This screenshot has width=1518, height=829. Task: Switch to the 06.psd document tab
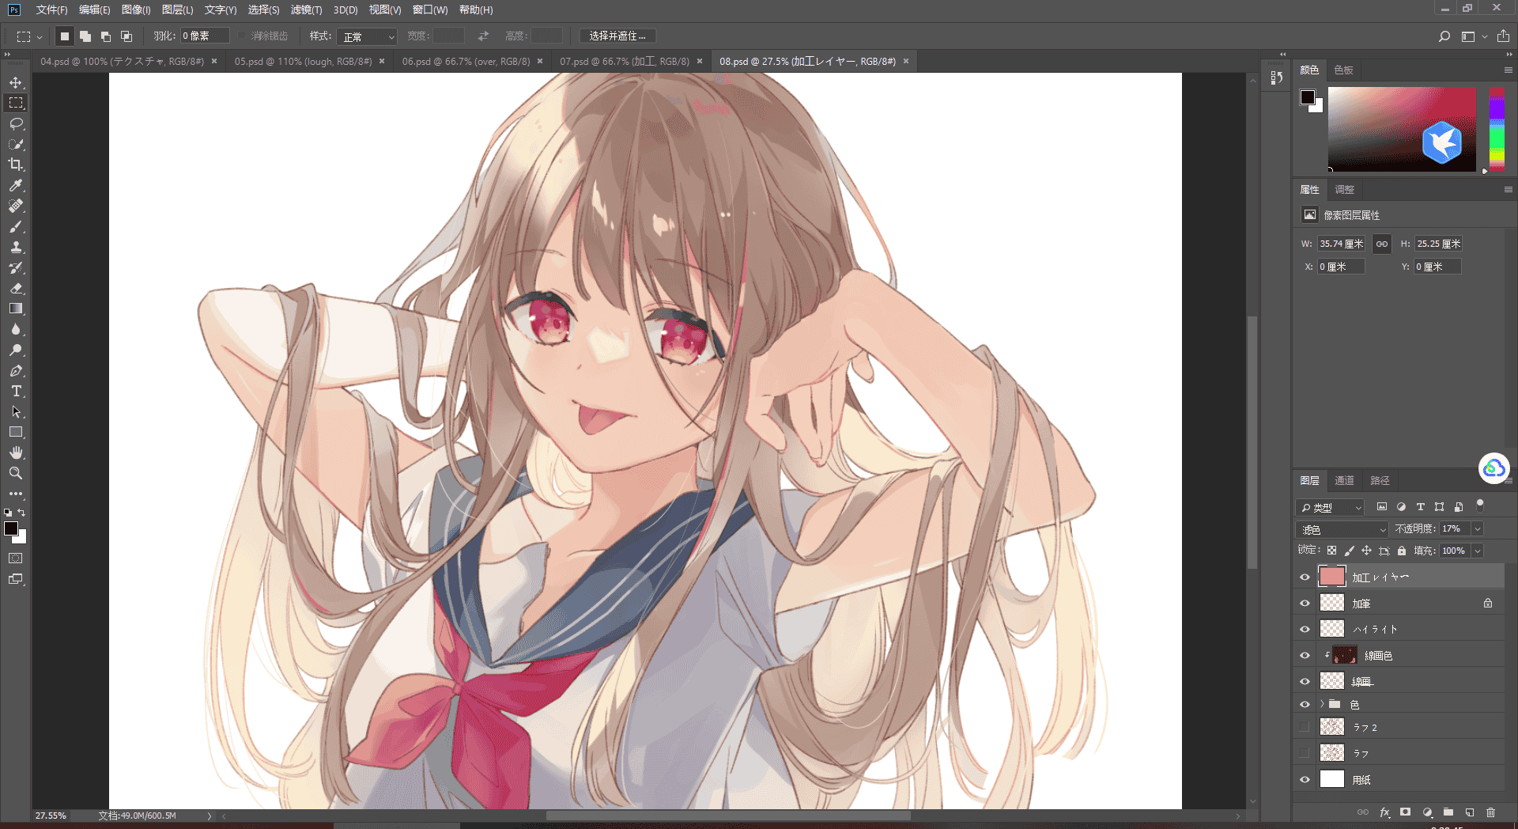(x=466, y=61)
